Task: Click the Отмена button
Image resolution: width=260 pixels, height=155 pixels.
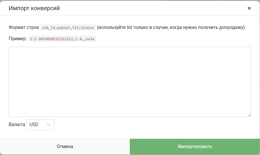Action: [65, 147]
